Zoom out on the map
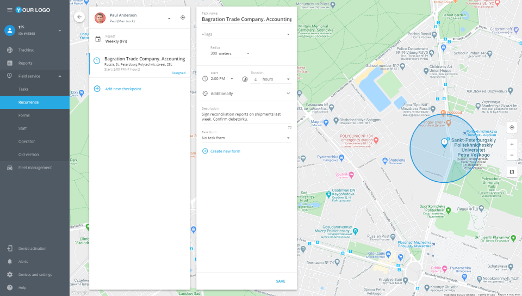 tap(512, 155)
